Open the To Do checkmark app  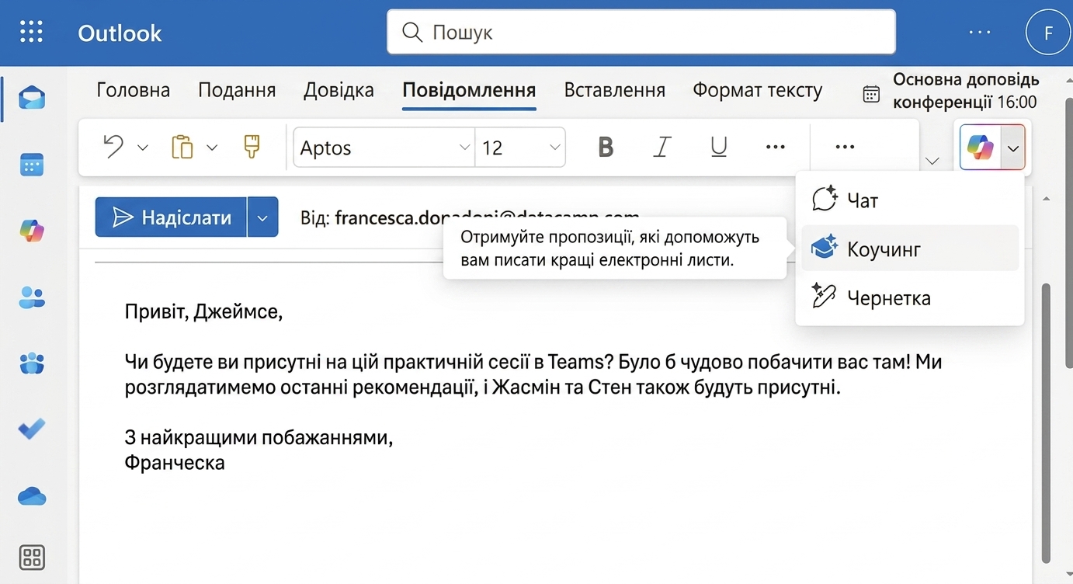pyautogui.click(x=32, y=429)
